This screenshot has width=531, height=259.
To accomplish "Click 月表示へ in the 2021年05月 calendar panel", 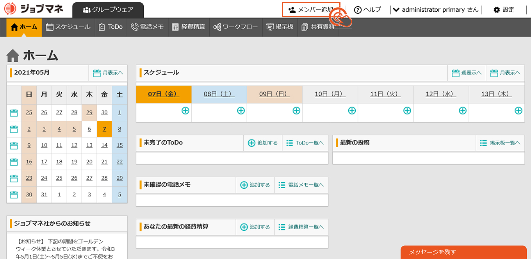I will tap(108, 73).
